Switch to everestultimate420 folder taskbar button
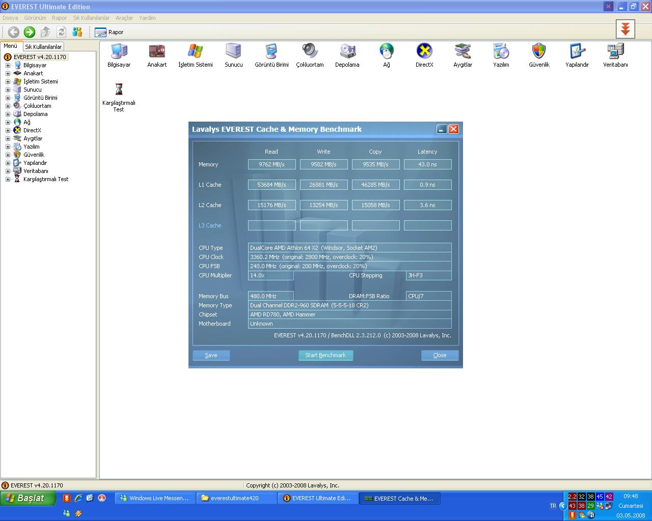 click(x=236, y=498)
